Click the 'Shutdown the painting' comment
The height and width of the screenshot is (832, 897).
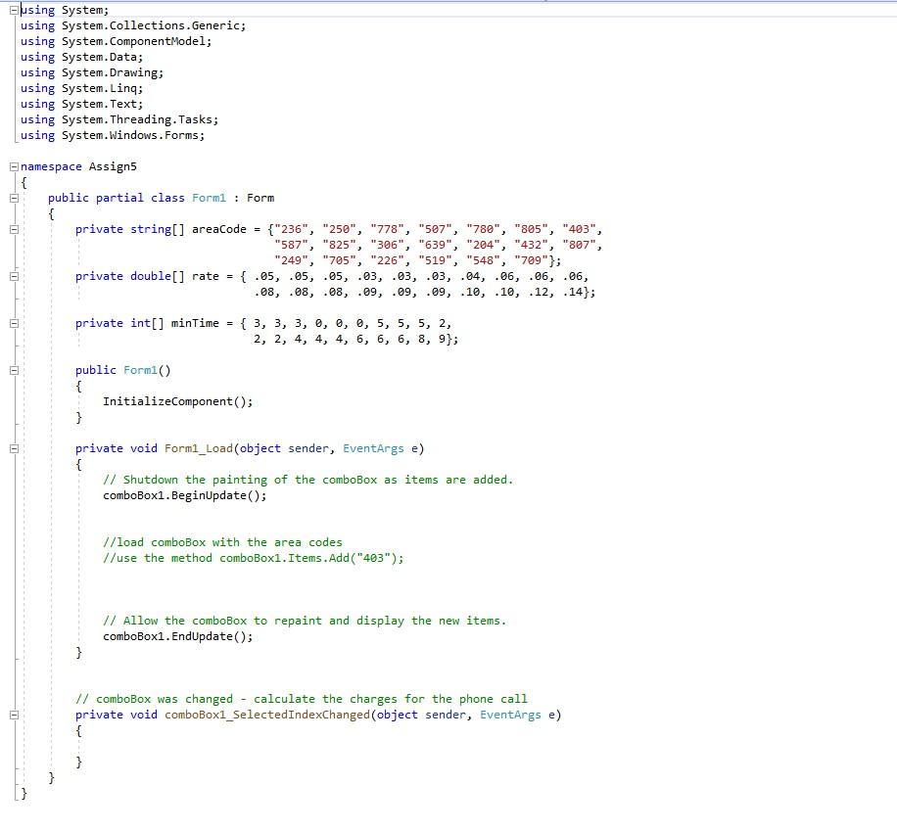tap(308, 480)
